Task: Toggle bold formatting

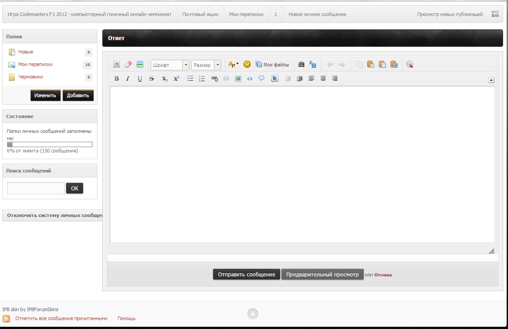Action: click(x=117, y=78)
